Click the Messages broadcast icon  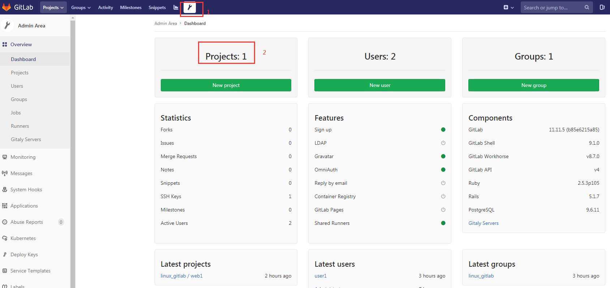coord(5,173)
